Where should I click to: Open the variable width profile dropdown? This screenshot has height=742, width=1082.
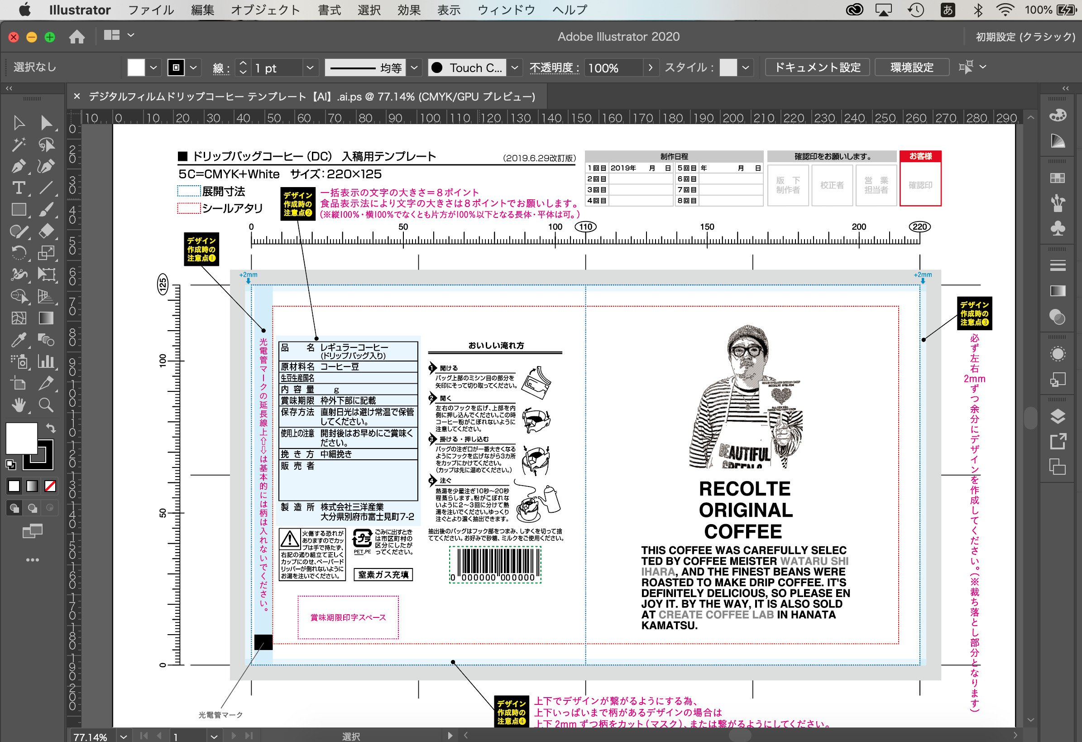pos(414,67)
